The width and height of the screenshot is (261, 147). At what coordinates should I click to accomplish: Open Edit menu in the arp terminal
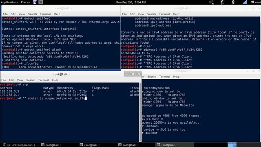coord(11,80)
